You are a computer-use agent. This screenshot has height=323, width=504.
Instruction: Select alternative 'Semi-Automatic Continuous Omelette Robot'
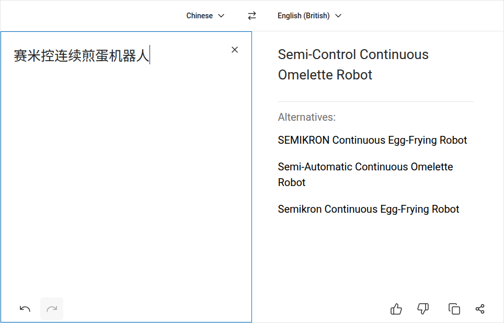(365, 175)
